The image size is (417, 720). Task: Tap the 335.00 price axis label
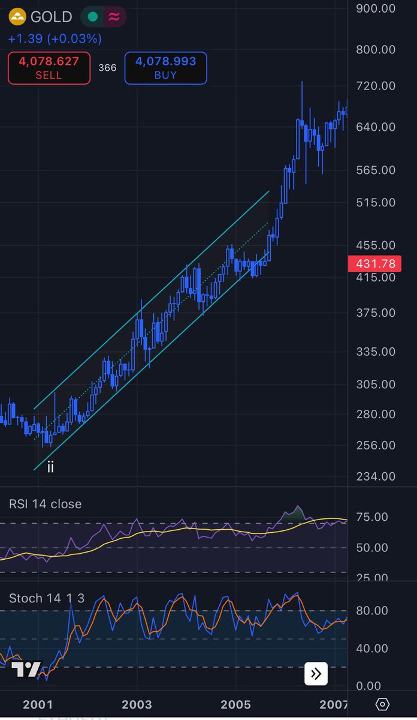point(375,352)
